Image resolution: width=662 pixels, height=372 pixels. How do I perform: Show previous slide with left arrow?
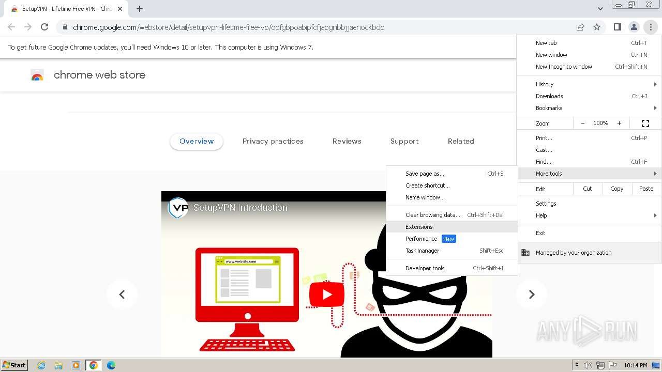(x=122, y=295)
